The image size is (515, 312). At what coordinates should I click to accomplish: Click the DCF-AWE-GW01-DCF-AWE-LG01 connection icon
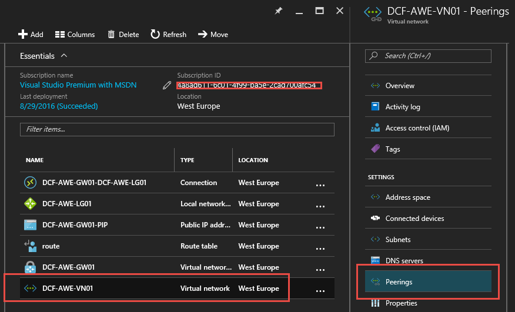(31, 183)
